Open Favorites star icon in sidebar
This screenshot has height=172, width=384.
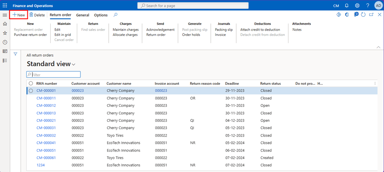(x=4, y=33)
